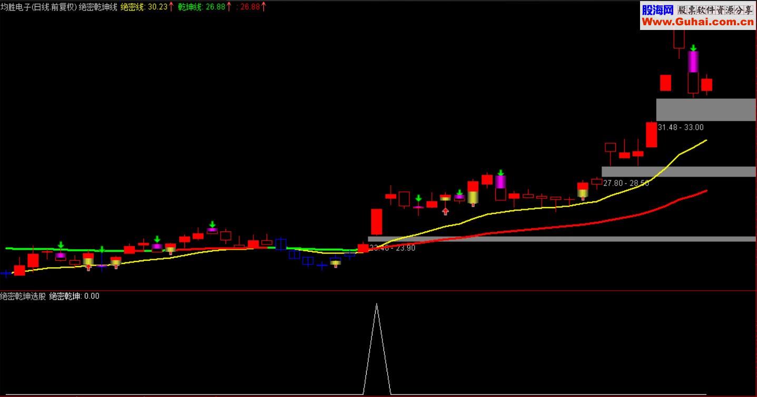Click the first green down-arrow signal on chart
The image size is (757, 397).
61,245
